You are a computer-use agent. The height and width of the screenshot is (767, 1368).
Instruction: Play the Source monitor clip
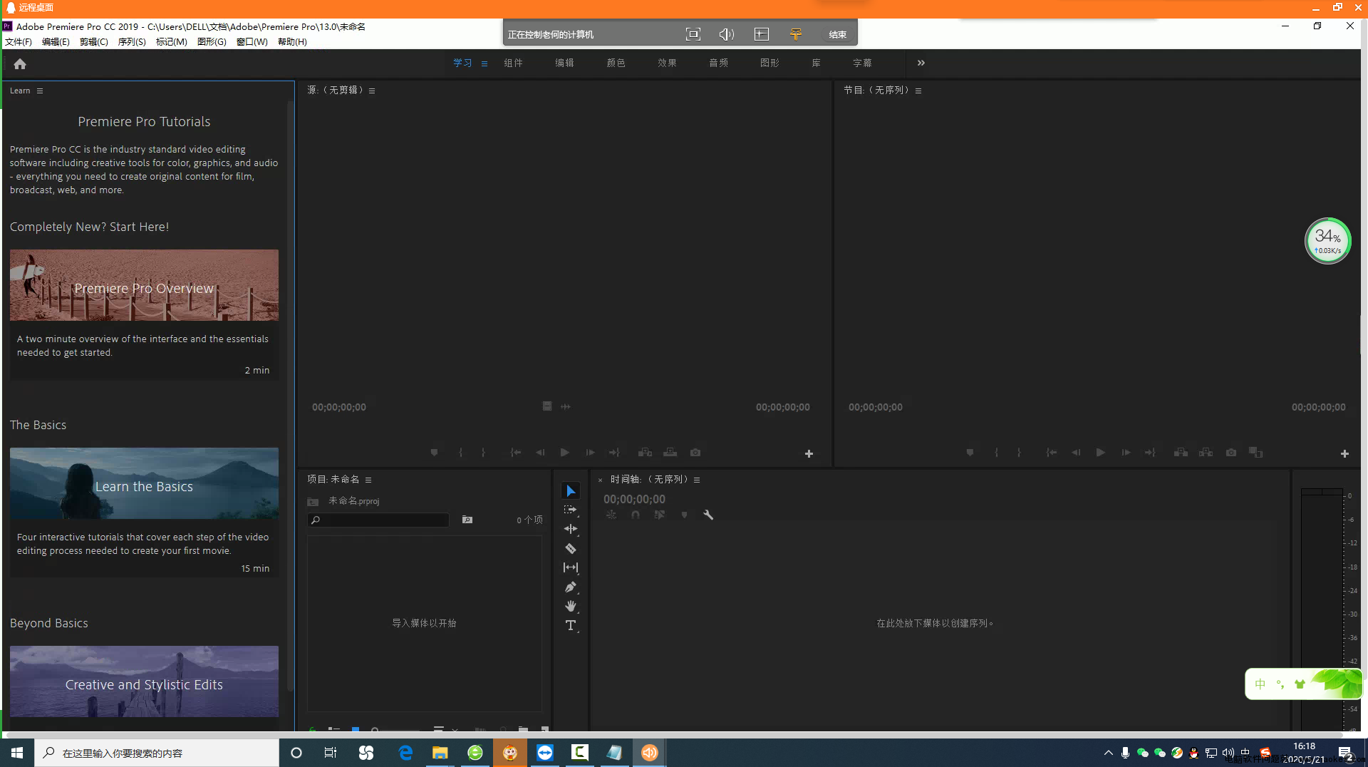[564, 453]
